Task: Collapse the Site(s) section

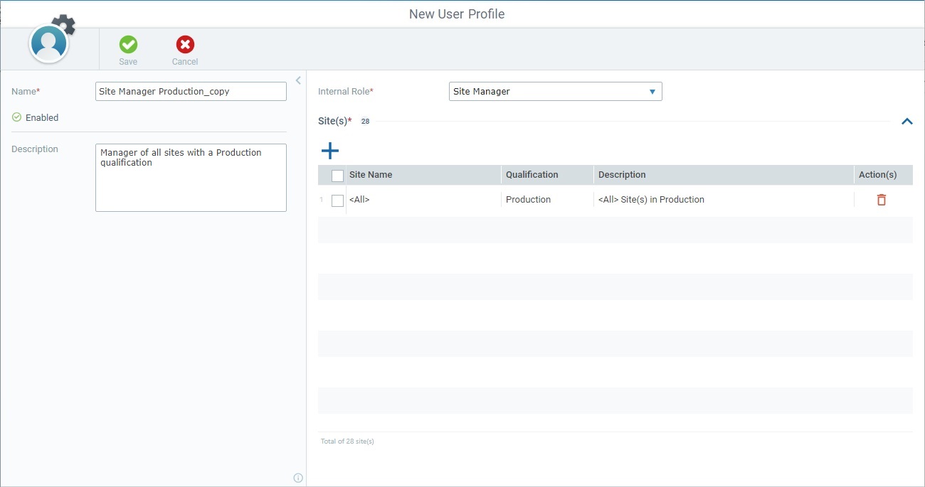Action: (906, 121)
